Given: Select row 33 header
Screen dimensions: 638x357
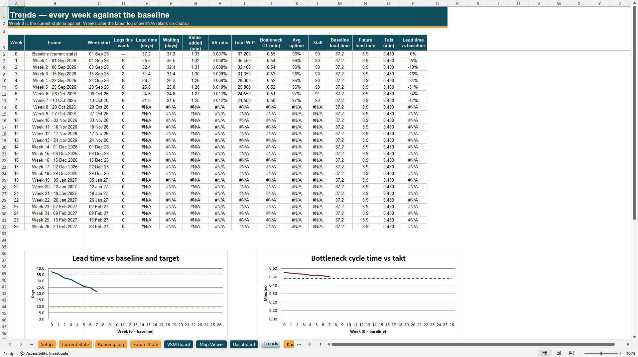Looking at the screenshot, I should 4,233.
